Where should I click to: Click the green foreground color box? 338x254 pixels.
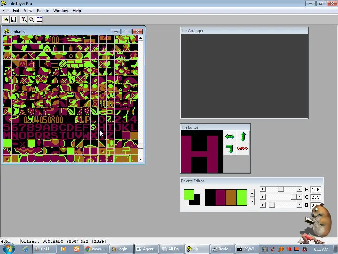coord(189,194)
